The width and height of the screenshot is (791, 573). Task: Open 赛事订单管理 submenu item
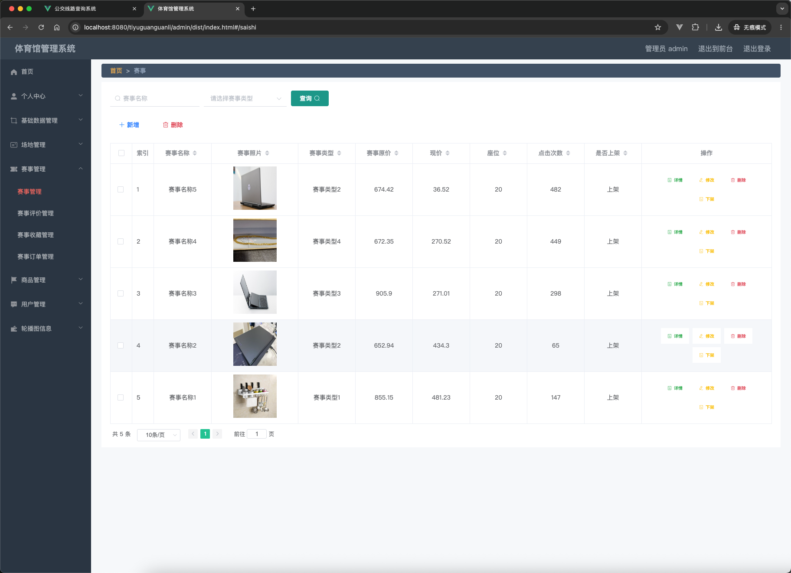click(x=36, y=257)
